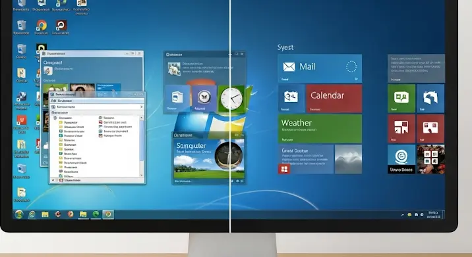Click the dotted circle spinner in Mail tile
Screen dimensions: 472x257
(351, 66)
